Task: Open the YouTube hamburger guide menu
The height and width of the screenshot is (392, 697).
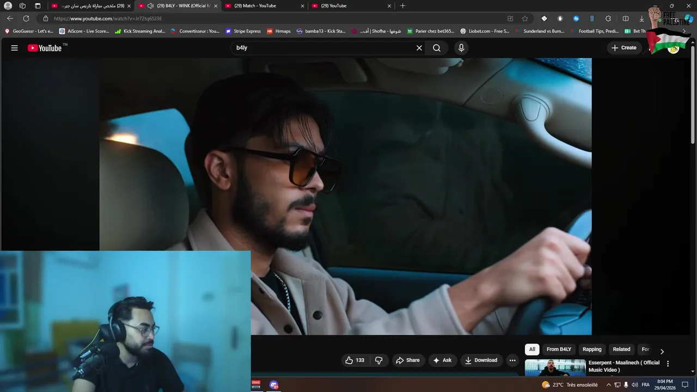Action: tap(15, 48)
